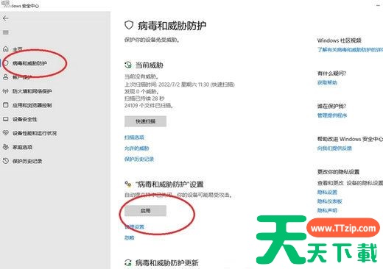Click the 发现 0 个威胁 text
Image resolution: width=383 pixels, height=269 pixels.
[x=141, y=92]
